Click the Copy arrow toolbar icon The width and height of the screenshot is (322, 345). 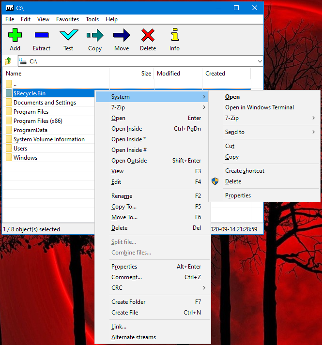click(95, 35)
